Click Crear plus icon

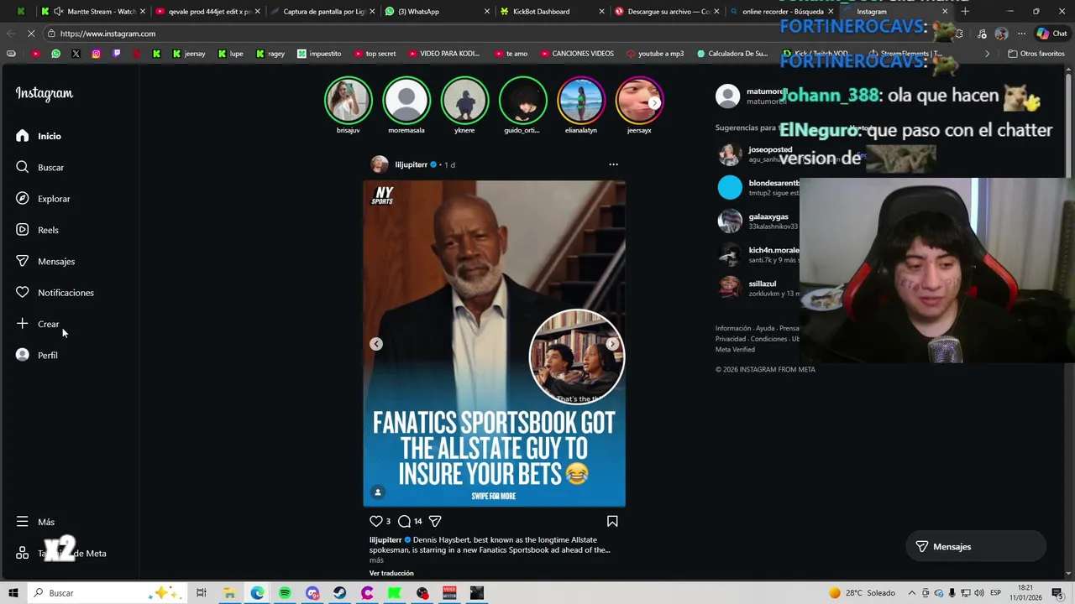point(23,324)
